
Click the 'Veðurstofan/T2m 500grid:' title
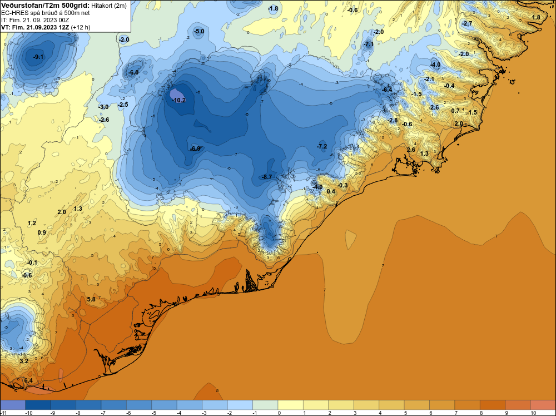(45, 4)
